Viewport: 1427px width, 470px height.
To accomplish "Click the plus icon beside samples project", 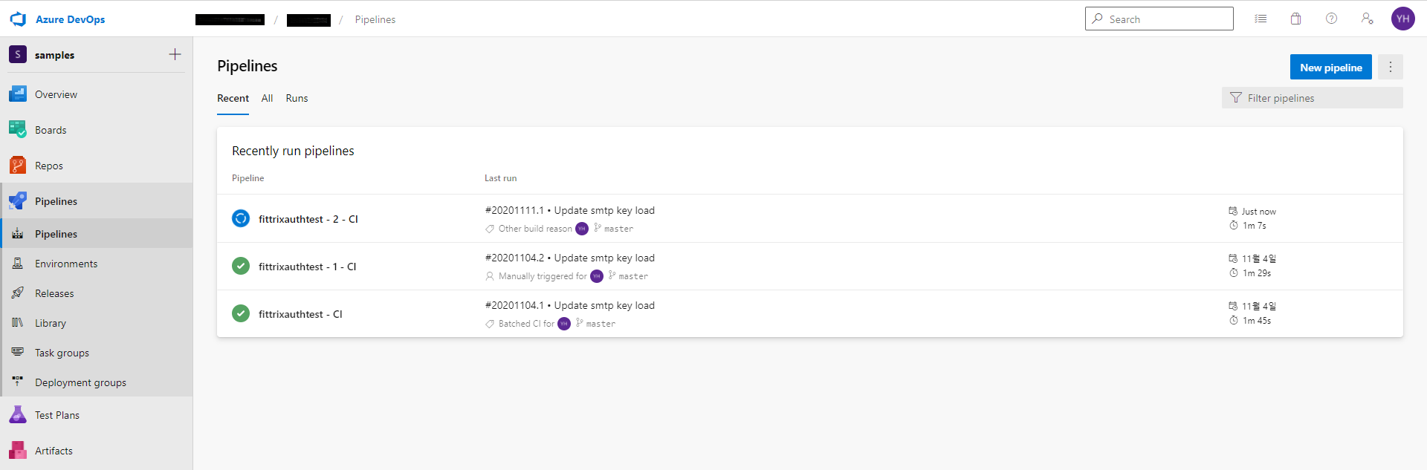I will 175,54.
